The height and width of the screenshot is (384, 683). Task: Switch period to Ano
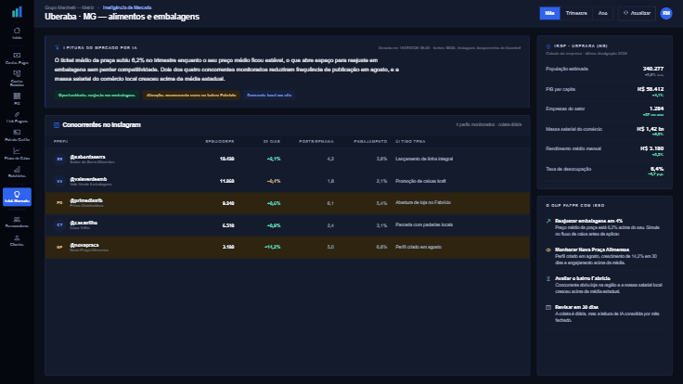(602, 13)
